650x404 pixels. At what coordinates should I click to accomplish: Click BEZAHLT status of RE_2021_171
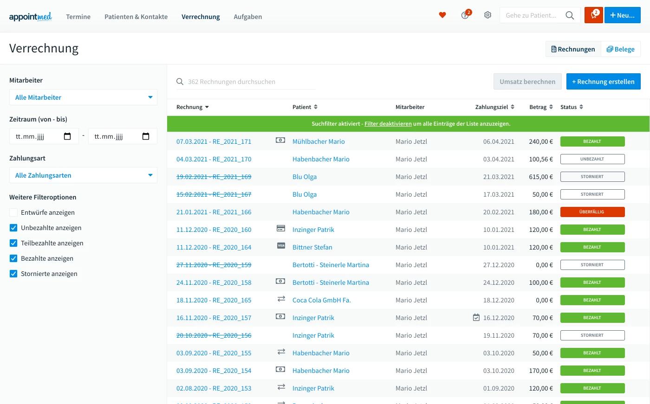tap(592, 141)
